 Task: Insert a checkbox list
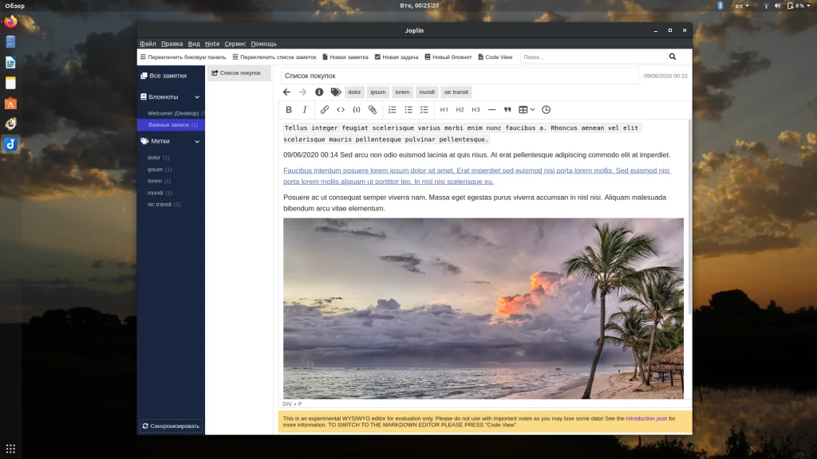424,110
